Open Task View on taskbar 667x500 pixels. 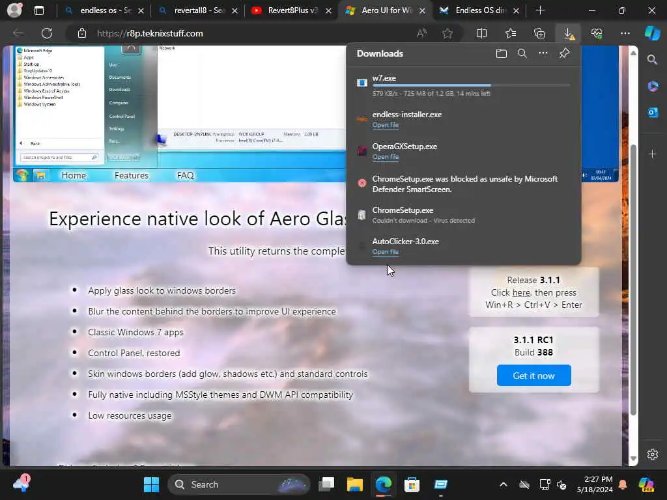tap(327, 484)
